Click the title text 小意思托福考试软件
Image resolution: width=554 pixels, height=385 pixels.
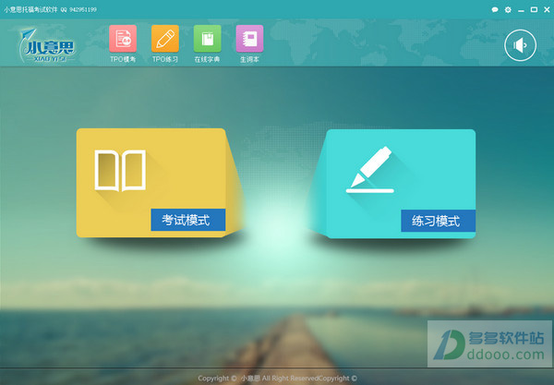click(30, 9)
